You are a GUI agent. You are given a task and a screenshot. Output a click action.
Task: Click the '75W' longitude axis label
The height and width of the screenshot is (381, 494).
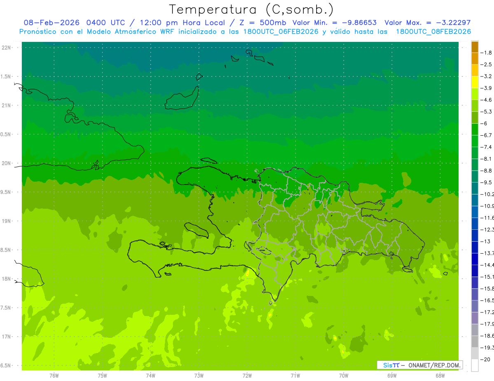tap(103, 375)
